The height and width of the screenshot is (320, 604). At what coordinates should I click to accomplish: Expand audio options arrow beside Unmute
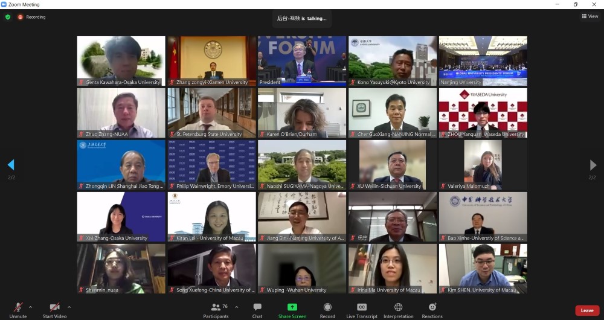point(31,307)
